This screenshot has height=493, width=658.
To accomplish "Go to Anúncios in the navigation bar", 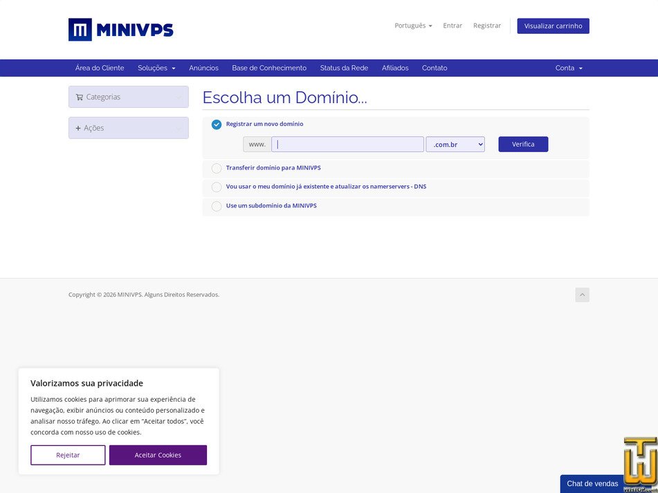I will (x=203, y=68).
